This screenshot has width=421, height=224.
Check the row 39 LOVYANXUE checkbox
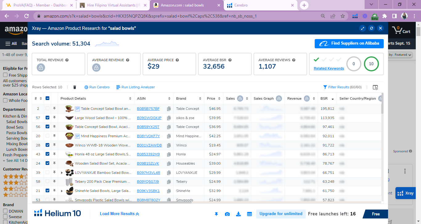pos(47,173)
